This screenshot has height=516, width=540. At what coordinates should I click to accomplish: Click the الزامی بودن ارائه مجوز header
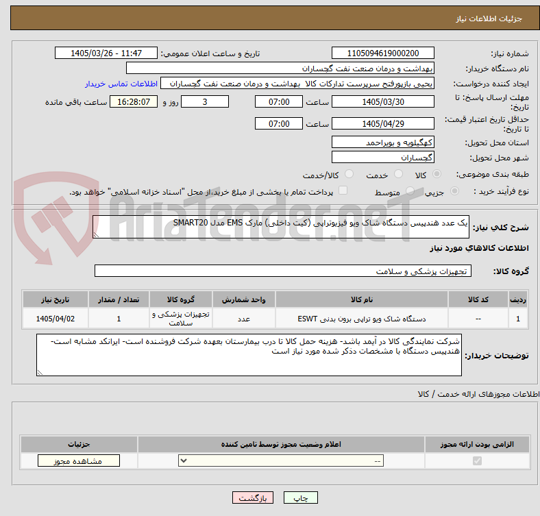(x=477, y=445)
